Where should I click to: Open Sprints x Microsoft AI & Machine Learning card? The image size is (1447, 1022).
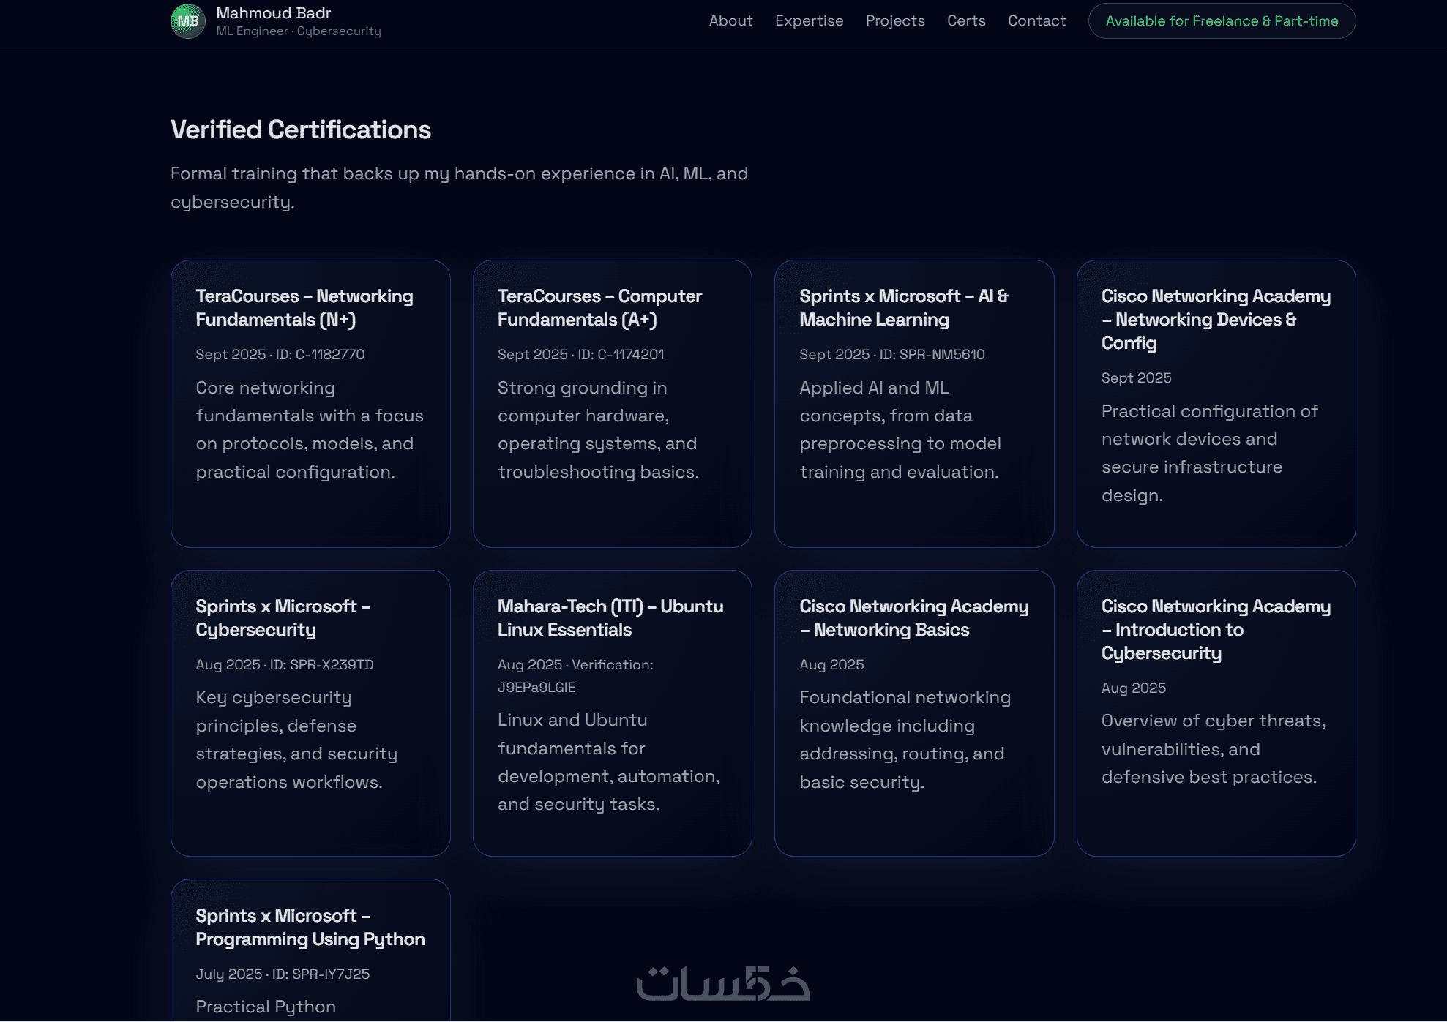913,403
